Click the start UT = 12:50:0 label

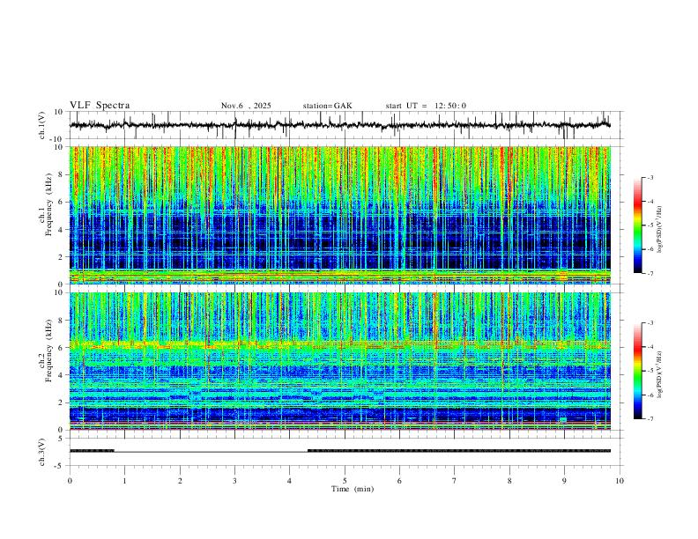coord(426,106)
